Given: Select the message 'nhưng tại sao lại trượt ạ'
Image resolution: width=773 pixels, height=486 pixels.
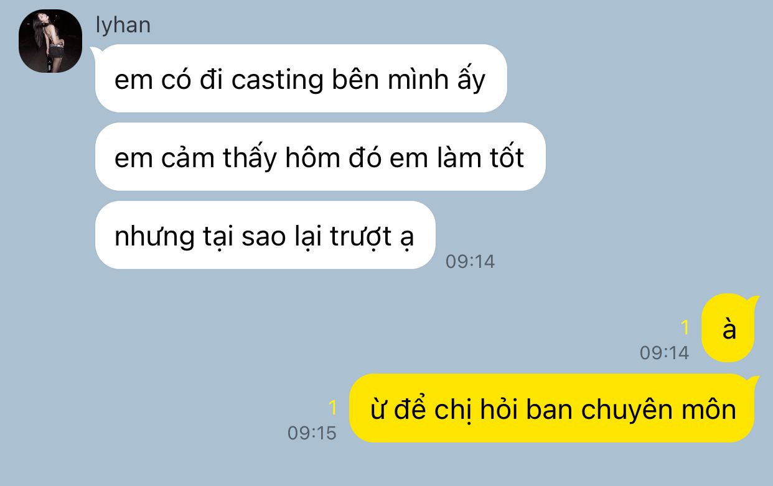Looking at the screenshot, I should click(265, 236).
